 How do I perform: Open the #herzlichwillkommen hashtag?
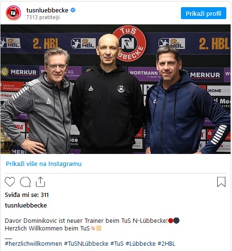33,243
